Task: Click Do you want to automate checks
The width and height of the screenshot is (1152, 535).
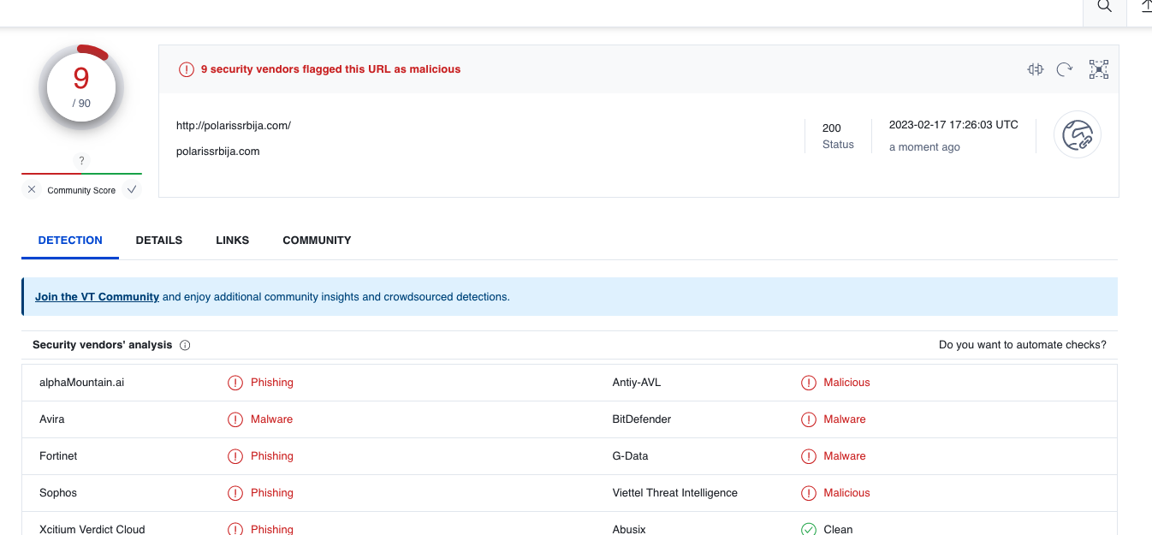Action: pos(1023,345)
